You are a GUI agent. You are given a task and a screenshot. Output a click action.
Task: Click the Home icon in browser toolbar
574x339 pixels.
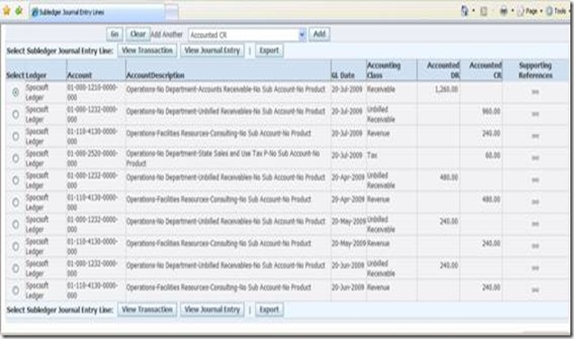click(465, 11)
